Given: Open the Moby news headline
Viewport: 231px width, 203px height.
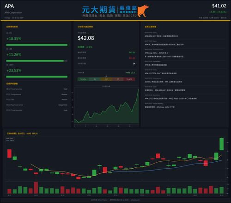Looking at the screenshot, I should 161,73.
